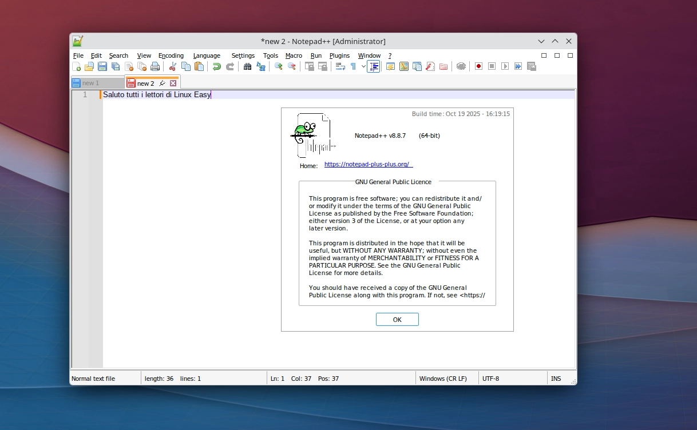Click the Print toolbar icon
This screenshot has width=697, height=430.
click(x=155, y=66)
